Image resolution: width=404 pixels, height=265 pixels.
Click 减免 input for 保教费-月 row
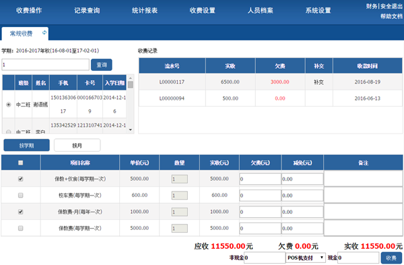pos(302,212)
